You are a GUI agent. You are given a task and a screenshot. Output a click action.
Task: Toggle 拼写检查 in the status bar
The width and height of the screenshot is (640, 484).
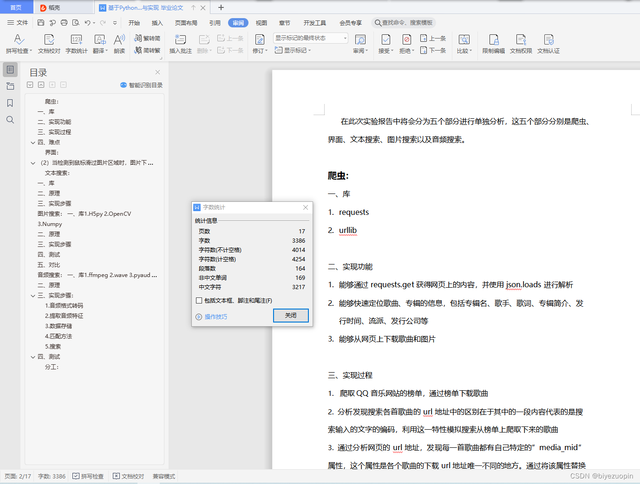[88, 477]
